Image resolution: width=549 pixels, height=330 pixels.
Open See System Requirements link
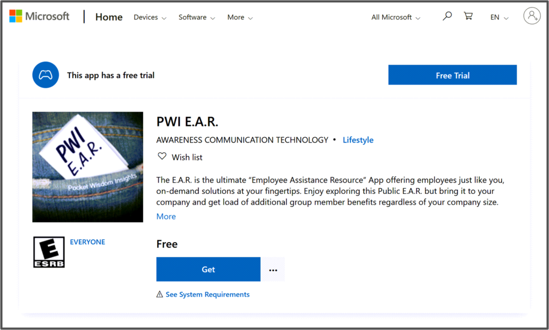pos(207,294)
